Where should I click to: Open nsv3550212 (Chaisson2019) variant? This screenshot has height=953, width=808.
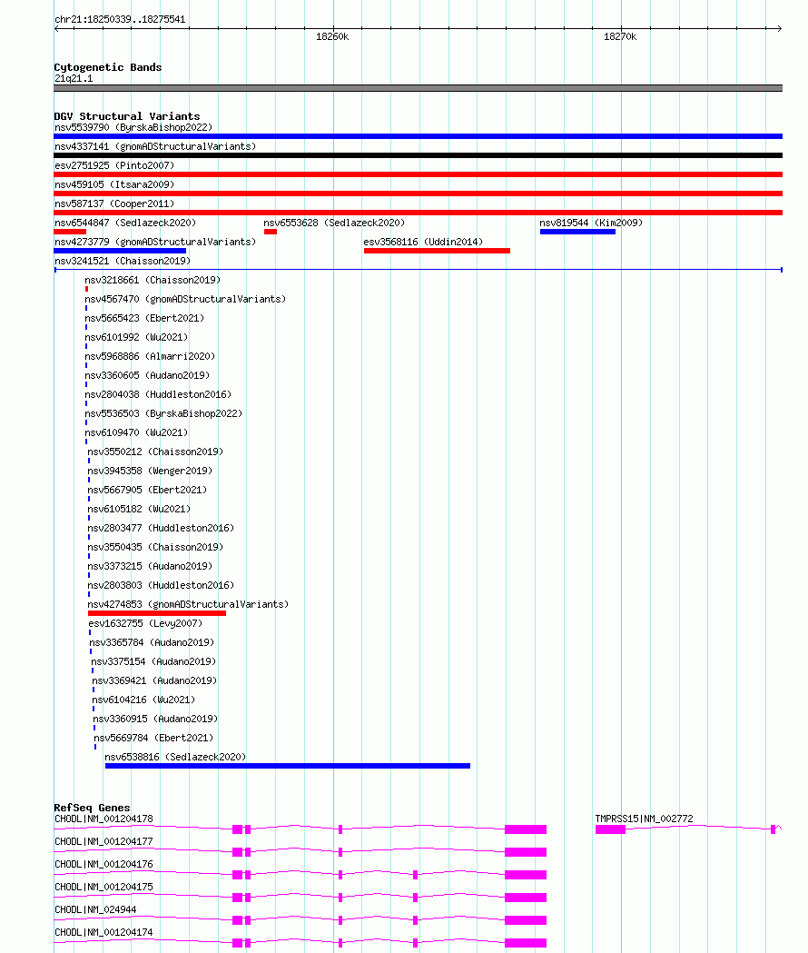(x=155, y=452)
